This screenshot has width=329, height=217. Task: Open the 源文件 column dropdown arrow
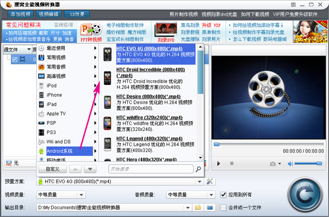pyautogui.click(x=29, y=49)
